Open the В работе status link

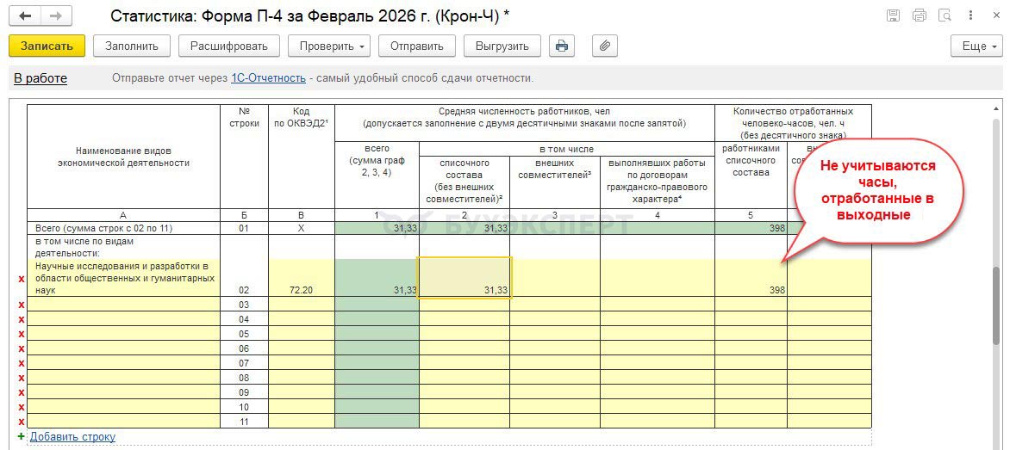click(41, 78)
